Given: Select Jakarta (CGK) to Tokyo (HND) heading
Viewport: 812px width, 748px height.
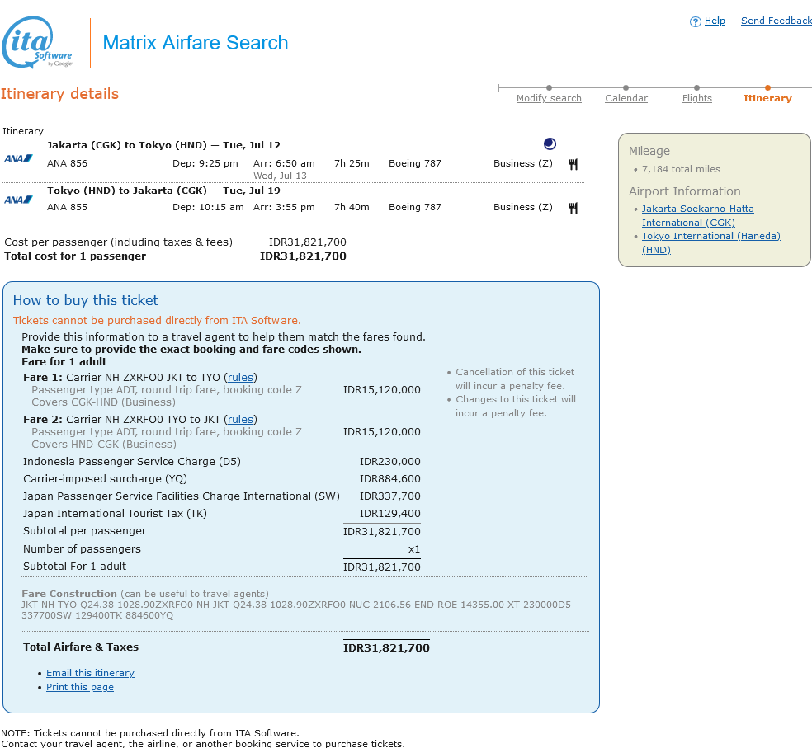Looking at the screenshot, I should [163, 145].
